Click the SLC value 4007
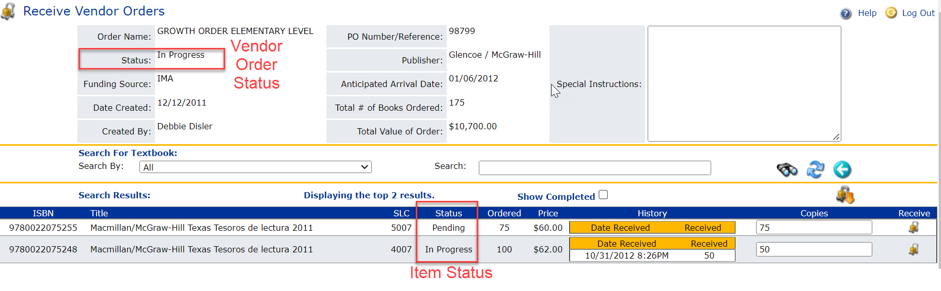Image resolution: width=941 pixels, height=291 pixels. click(x=401, y=249)
